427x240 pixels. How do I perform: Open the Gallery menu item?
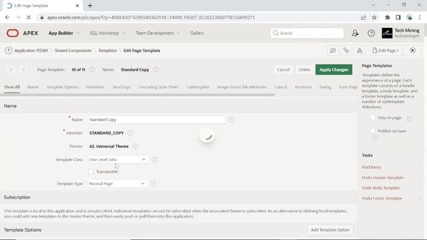[x=197, y=33]
